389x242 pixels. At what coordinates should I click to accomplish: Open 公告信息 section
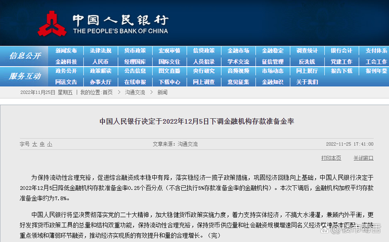(135, 71)
